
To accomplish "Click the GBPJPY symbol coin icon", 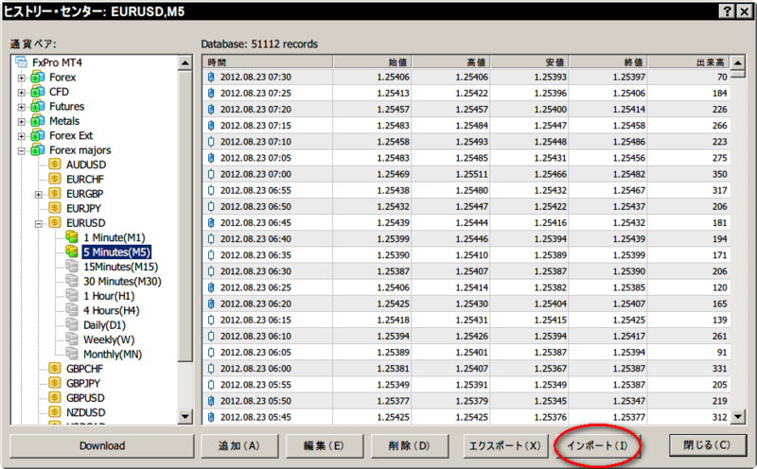I will point(55,383).
